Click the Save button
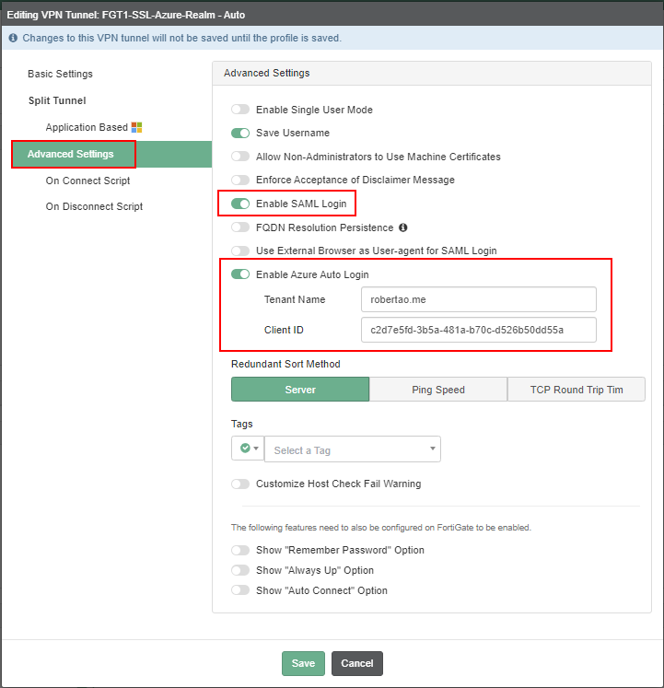The image size is (664, 688). [x=303, y=663]
